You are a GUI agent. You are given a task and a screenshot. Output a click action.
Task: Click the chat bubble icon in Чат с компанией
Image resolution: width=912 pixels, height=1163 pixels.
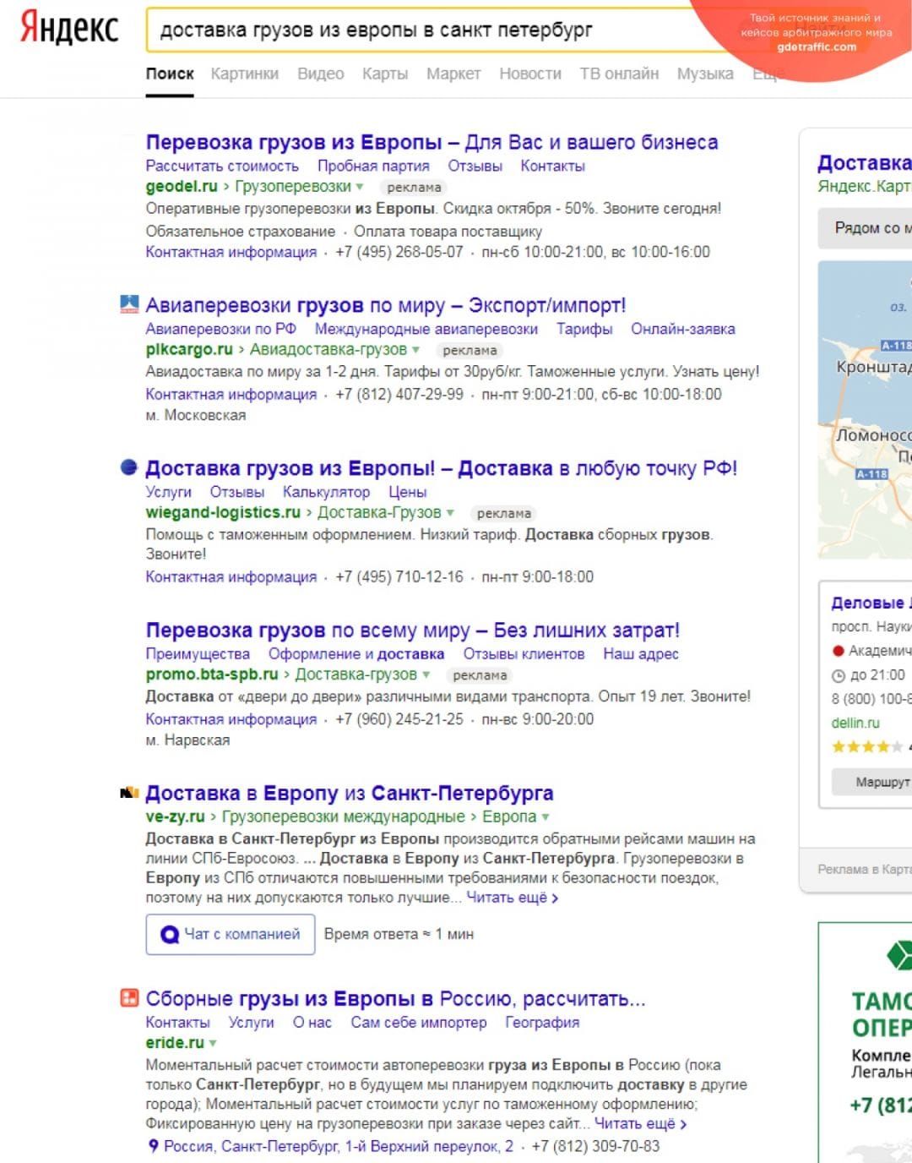(170, 934)
